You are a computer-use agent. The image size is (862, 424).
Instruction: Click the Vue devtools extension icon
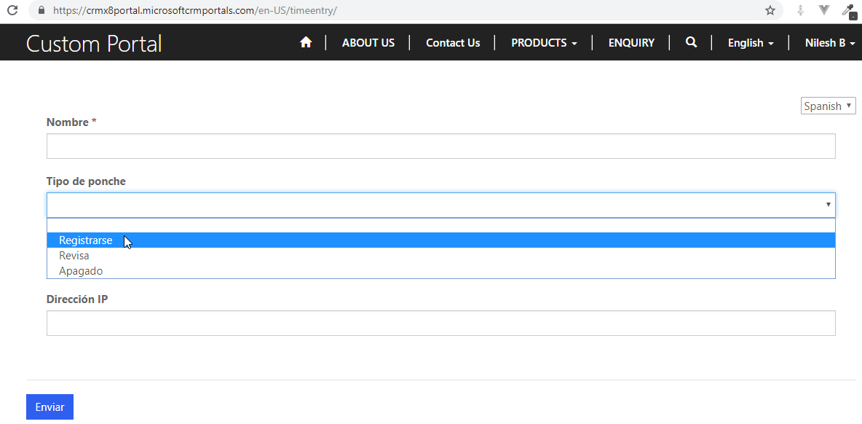point(824,11)
